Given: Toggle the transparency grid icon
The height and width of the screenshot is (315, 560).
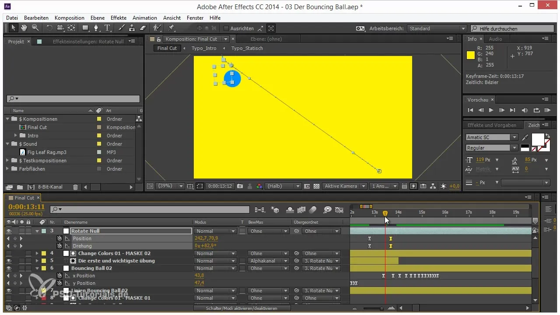Looking at the screenshot, I should 317,186.
